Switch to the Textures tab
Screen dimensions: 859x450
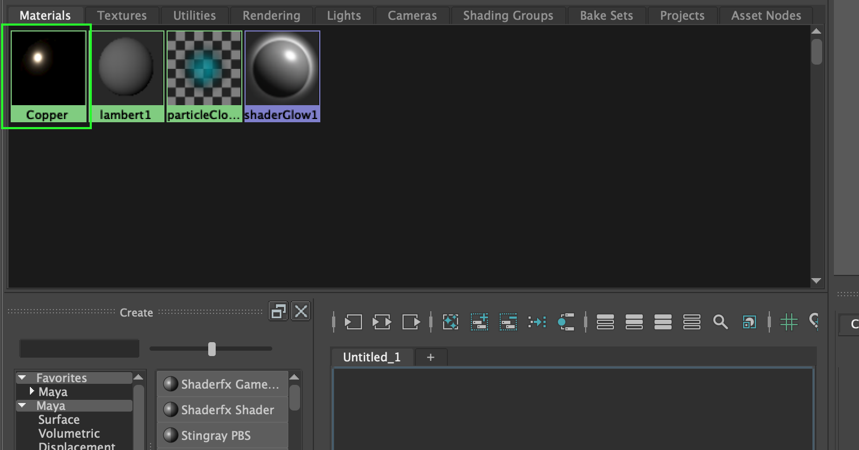click(122, 15)
